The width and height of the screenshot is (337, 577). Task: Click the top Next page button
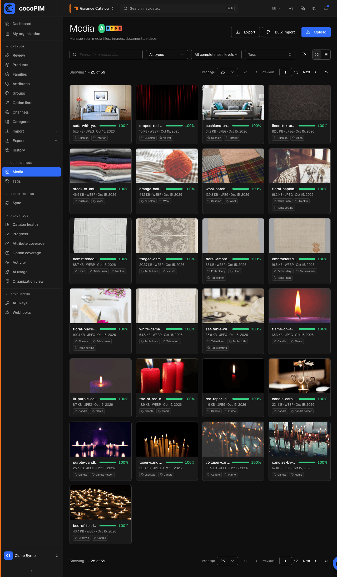point(310,72)
